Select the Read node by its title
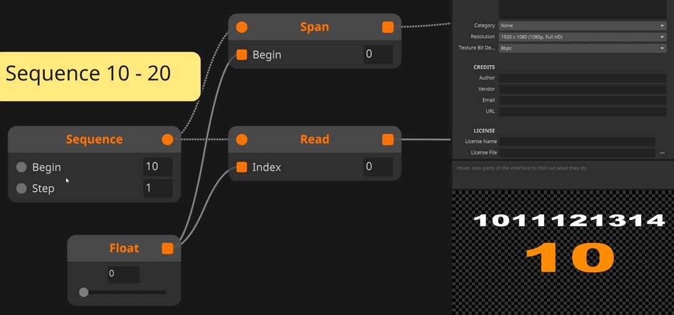The image size is (674, 315). point(315,140)
